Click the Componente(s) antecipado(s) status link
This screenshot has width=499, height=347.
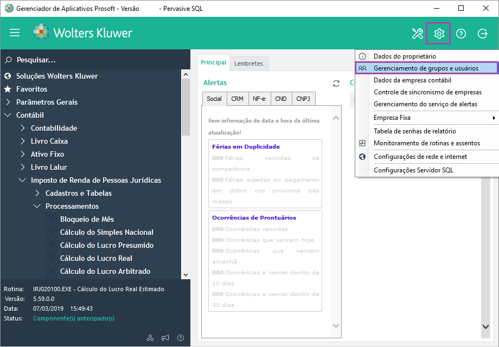coord(74,318)
